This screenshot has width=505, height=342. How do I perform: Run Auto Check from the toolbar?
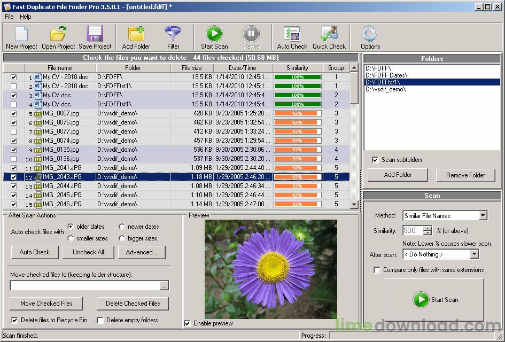coord(291,34)
